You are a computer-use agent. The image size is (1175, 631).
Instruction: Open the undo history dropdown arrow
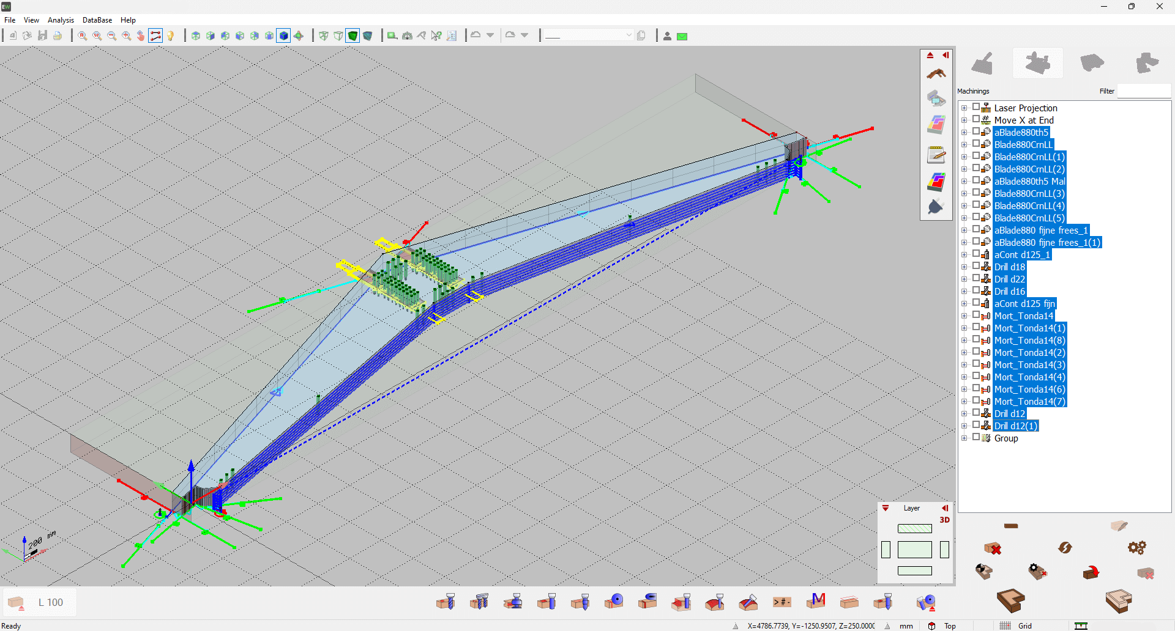pyautogui.click(x=490, y=35)
